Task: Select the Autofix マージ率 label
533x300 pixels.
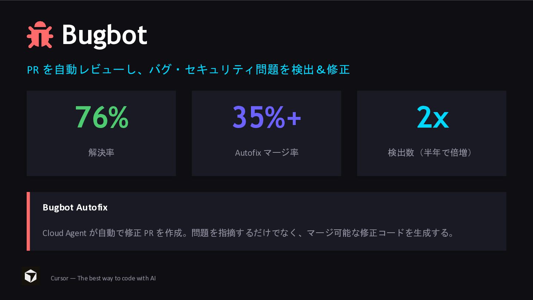Action: click(x=266, y=152)
